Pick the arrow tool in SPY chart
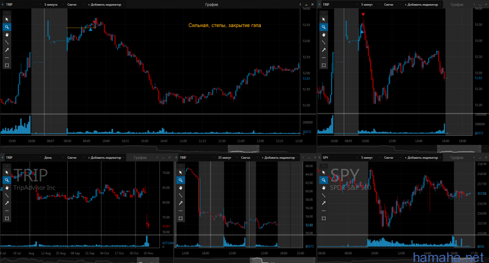The image size is (489, 263). click(324, 203)
